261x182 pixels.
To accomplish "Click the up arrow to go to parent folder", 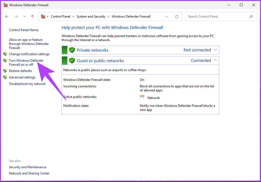I will [32, 16].
